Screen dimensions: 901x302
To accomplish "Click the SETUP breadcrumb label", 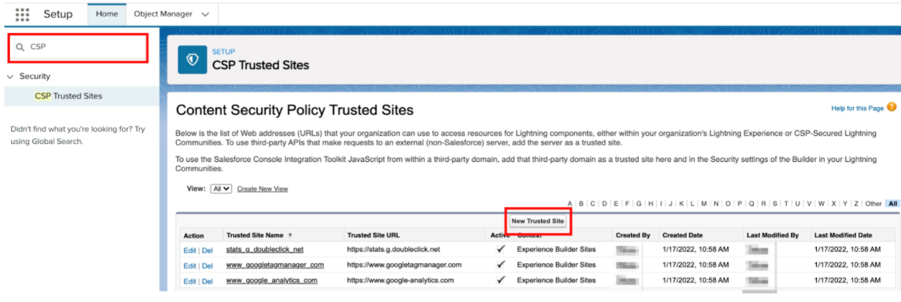I will point(223,52).
